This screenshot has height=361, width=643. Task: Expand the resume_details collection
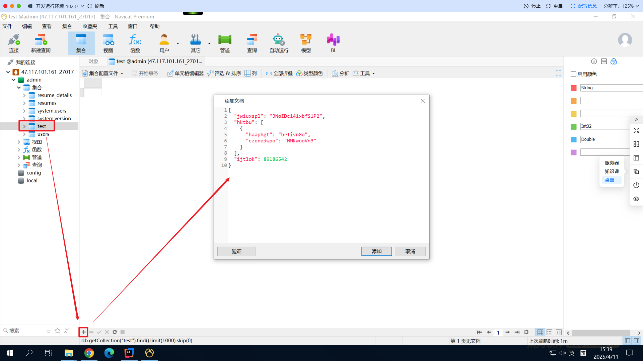tap(24, 95)
